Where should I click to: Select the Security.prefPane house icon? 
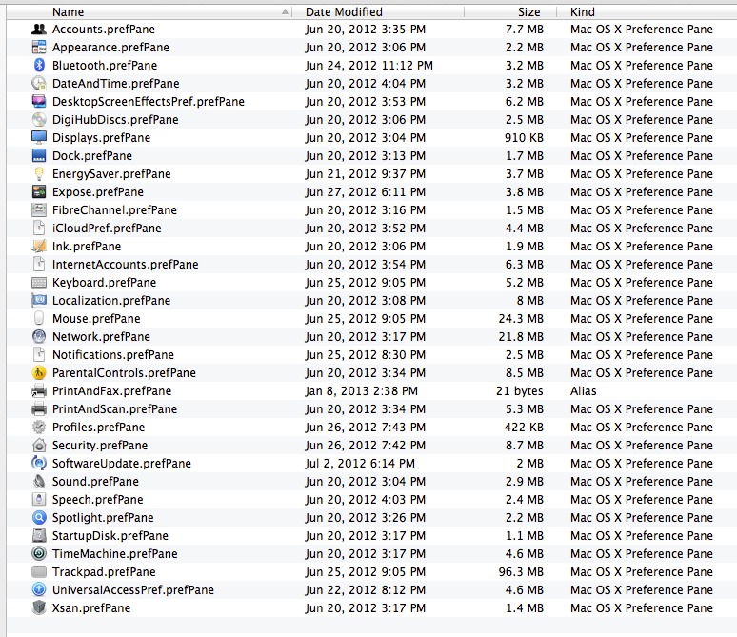coord(39,446)
